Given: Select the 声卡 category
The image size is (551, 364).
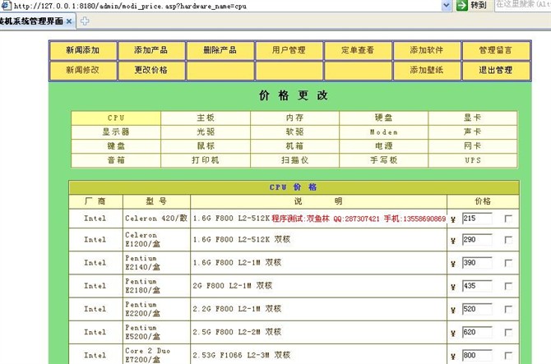Looking at the screenshot, I should coord(473,132).
